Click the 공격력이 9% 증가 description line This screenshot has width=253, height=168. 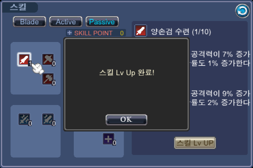(221, 93)
